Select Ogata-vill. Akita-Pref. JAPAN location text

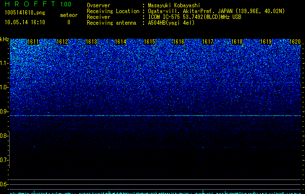pos(216,11)
